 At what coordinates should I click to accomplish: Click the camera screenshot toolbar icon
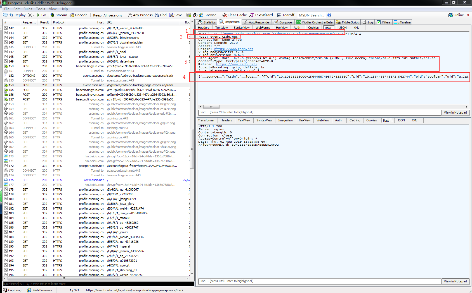(189, 15)
